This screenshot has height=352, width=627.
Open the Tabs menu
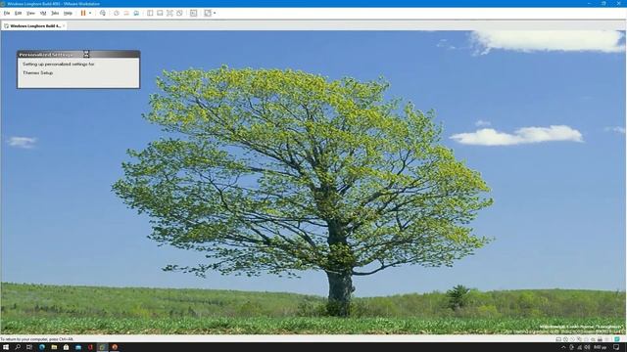coord(55,13)
